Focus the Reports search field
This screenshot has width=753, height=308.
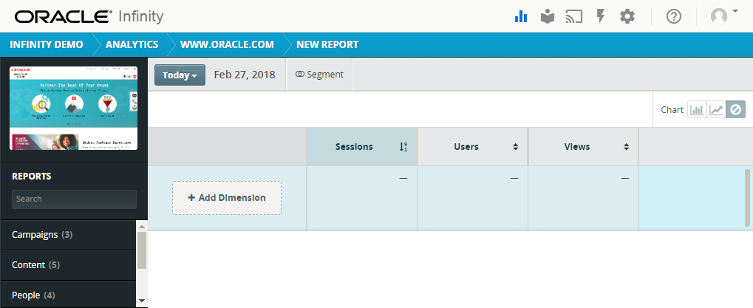tap(74, 199)
